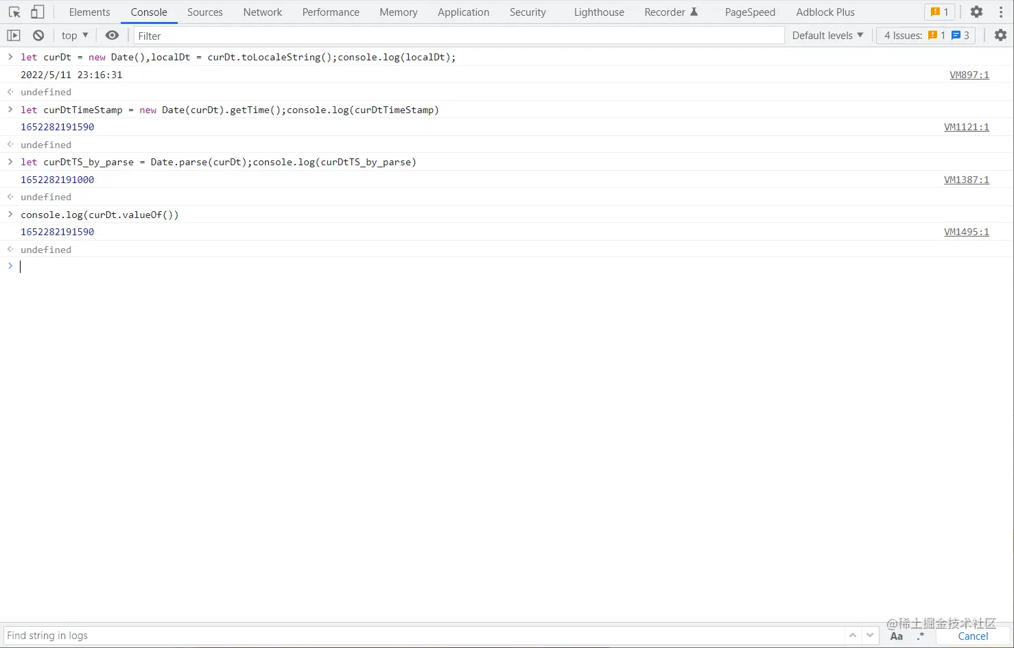The image size is (1014, 648).
Task: Clear the console
Action: 38,36
